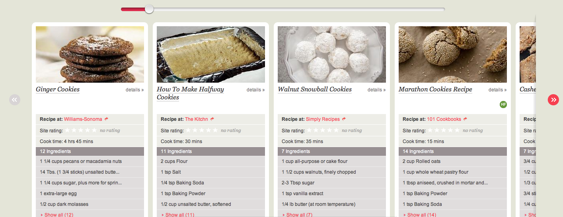563x217 pixels.
Task: Click external link icon beside 101 Cookbooks
Action: pyautogui.click(x=466, y=119)
